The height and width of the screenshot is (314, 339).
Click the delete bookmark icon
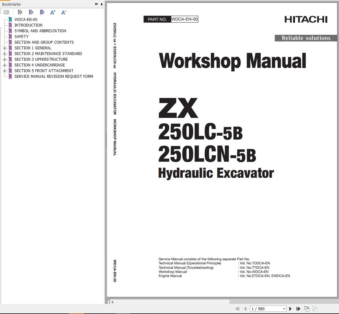click(20, 12)
